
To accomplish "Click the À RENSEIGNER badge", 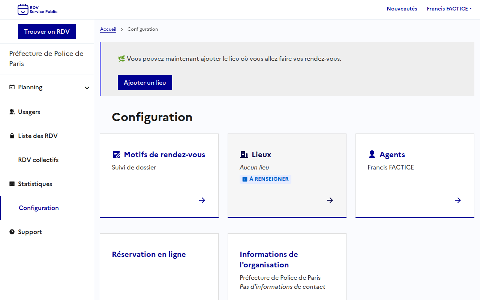I will point(265,179).
